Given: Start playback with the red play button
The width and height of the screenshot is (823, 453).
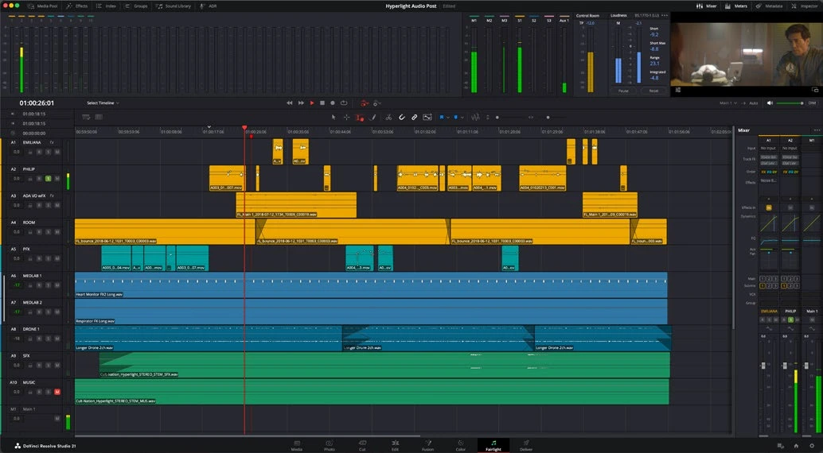Looking at the screenshot, I should [312, 103].
